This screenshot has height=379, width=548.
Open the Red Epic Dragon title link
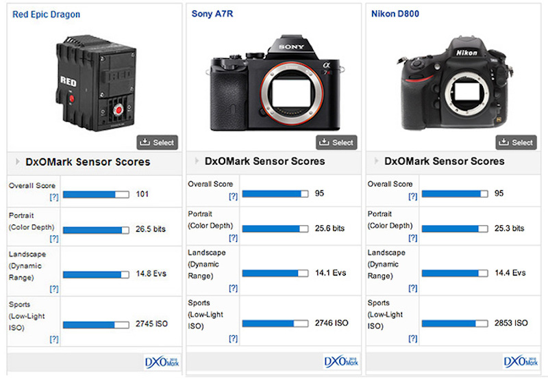pos(46,14)
